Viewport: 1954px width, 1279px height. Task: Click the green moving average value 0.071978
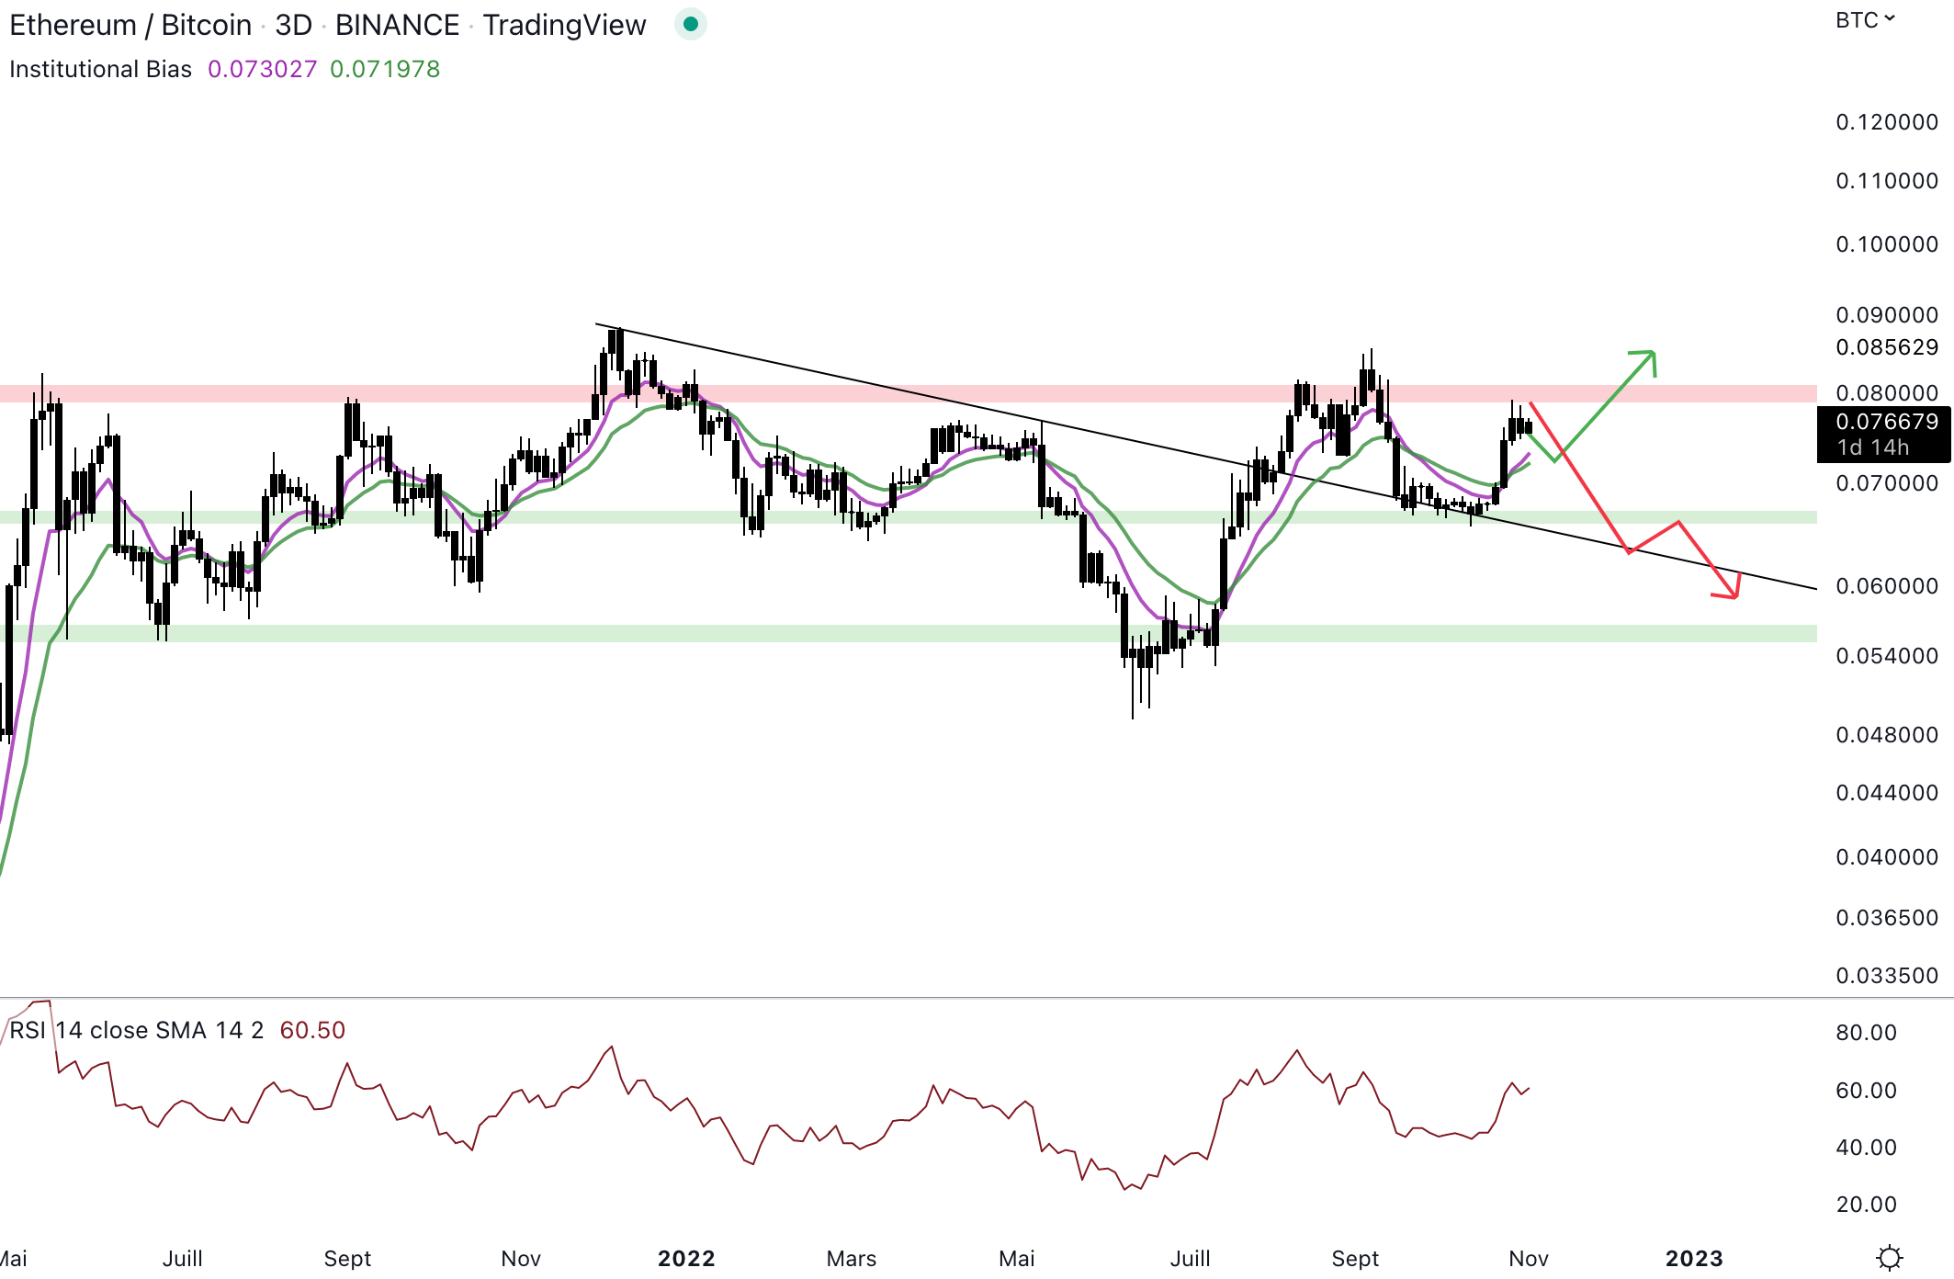click(384, 69)
